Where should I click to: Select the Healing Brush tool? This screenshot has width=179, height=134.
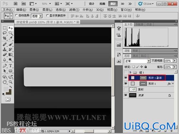coord(5,44)
